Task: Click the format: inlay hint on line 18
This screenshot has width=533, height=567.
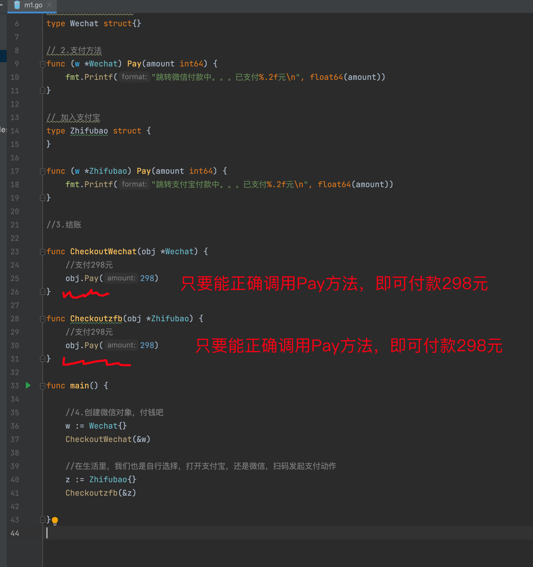Action: 134,184
